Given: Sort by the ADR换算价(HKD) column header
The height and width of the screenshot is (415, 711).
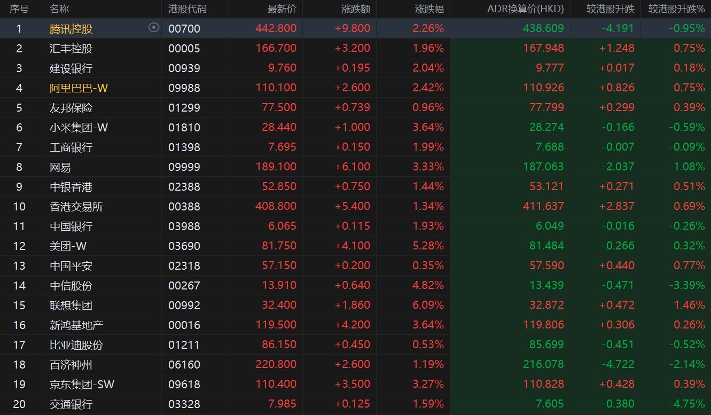Looking at the screenshot, I should click(526, 9).
